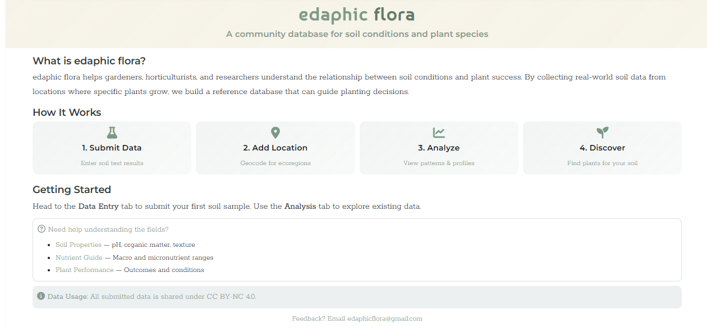707x329 pixels.
Task: Click the chart icon above Analyze
Action: pyautogui.click(x=439, y=133)
